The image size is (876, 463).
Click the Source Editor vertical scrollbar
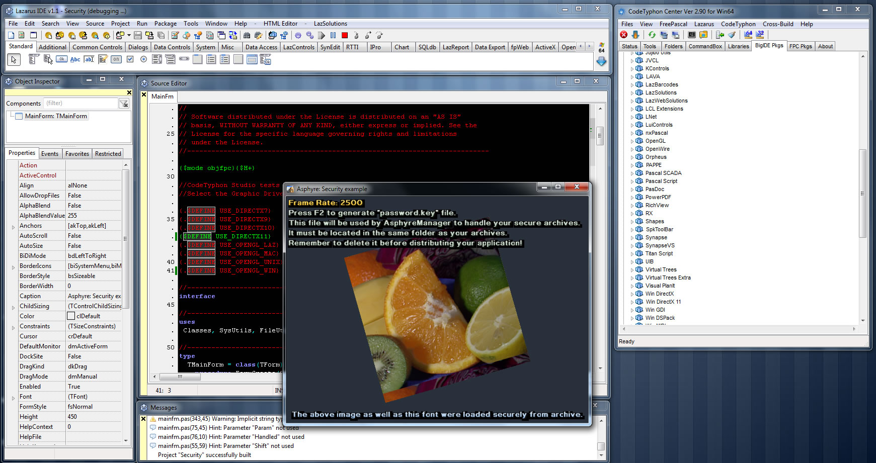(600, 238)
